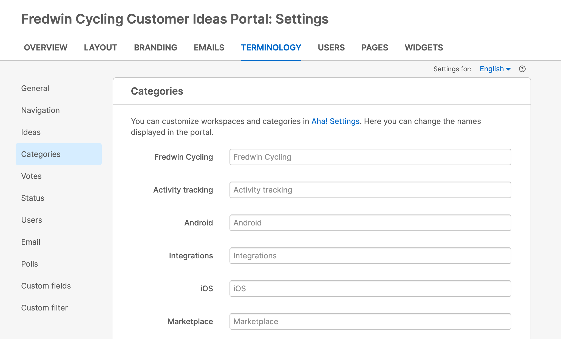561x339 pixels.
Task: Click the iOS name input
Action: point(370,289)
